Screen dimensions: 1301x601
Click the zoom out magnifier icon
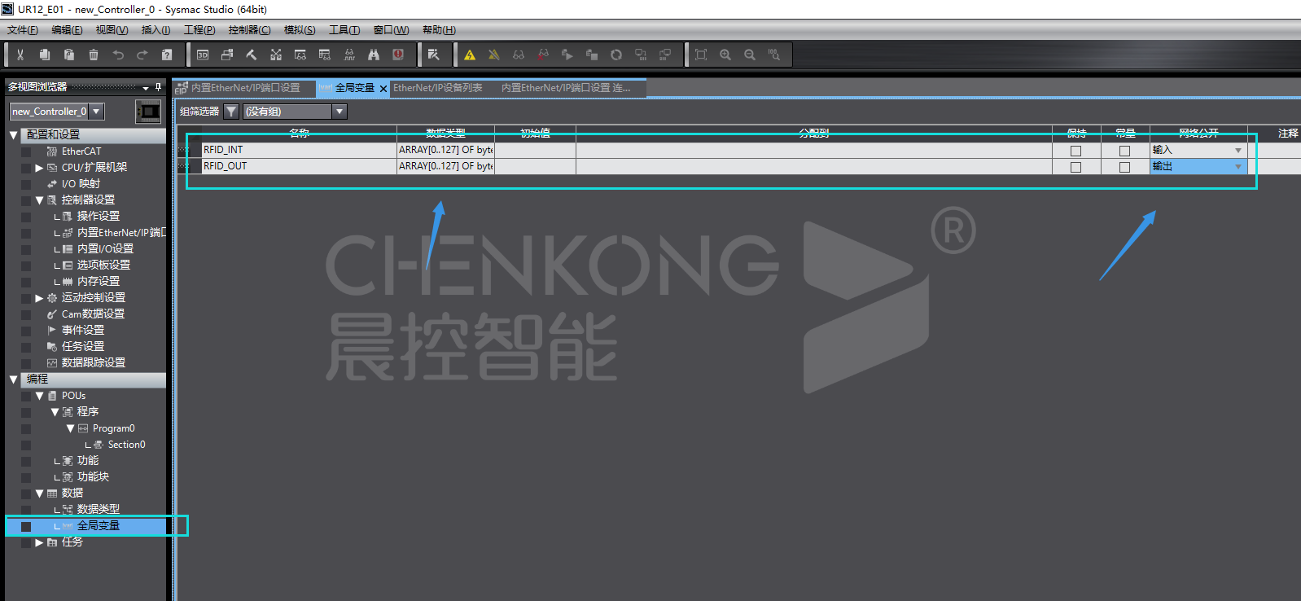tap(750, 55)
